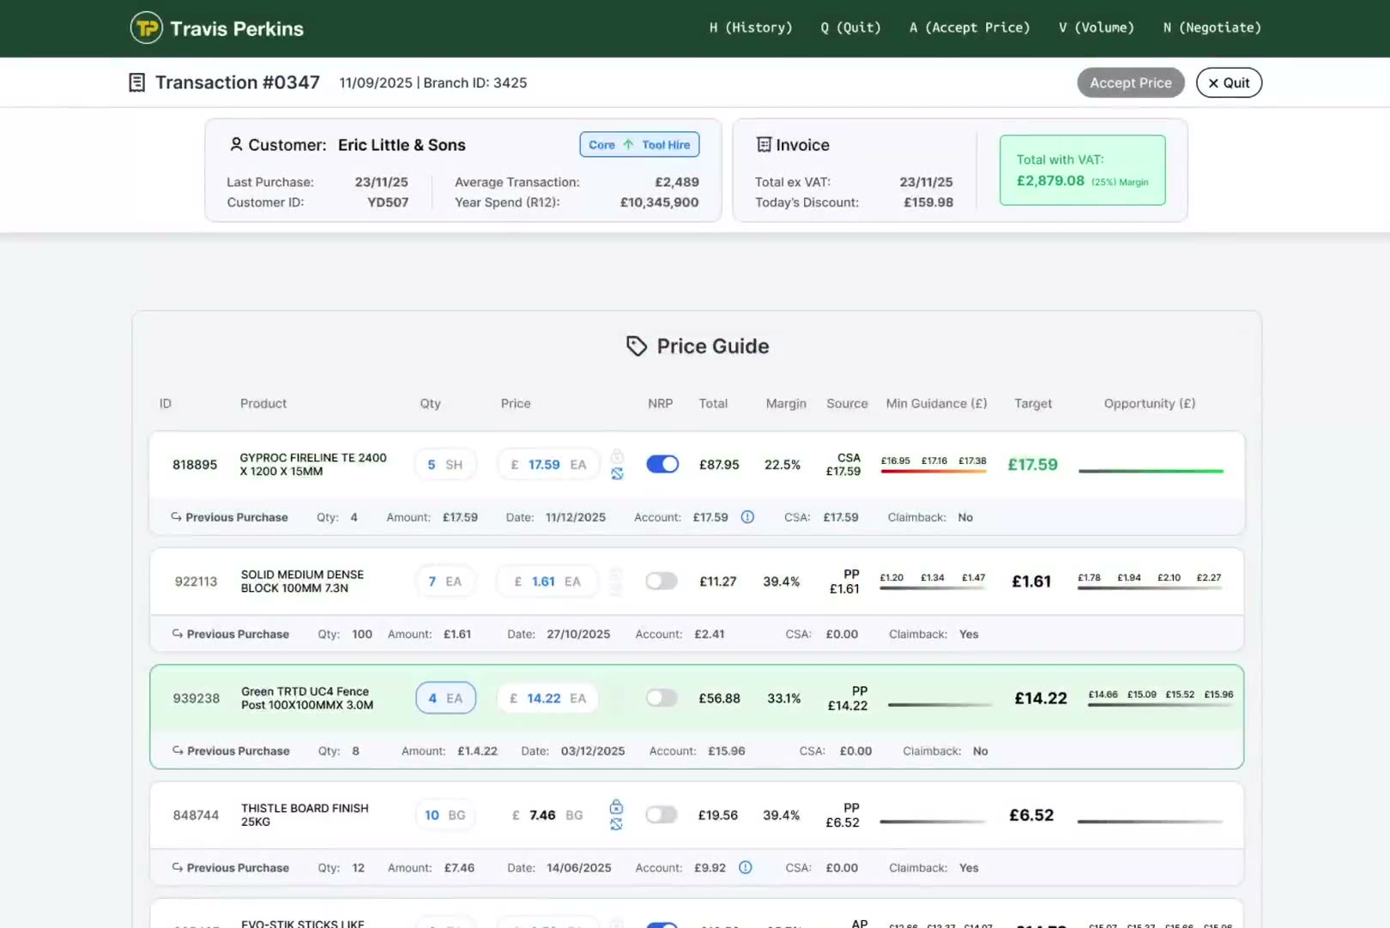Click the quantity field 10 BG
Screen dimensions: 1390x928
(445, 815)
